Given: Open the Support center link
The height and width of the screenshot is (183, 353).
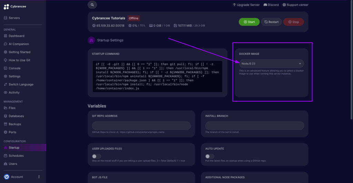Looking at the screenshot, I should [x=295, y=5].
